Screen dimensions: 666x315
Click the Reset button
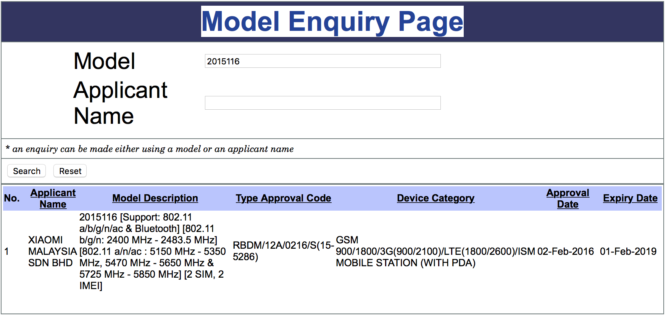pyautogui.click(x=70, y=171)
